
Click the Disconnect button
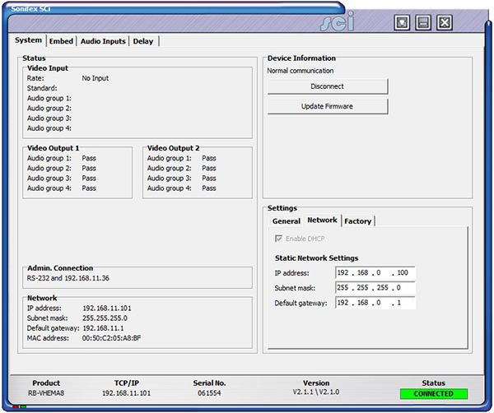328,86
